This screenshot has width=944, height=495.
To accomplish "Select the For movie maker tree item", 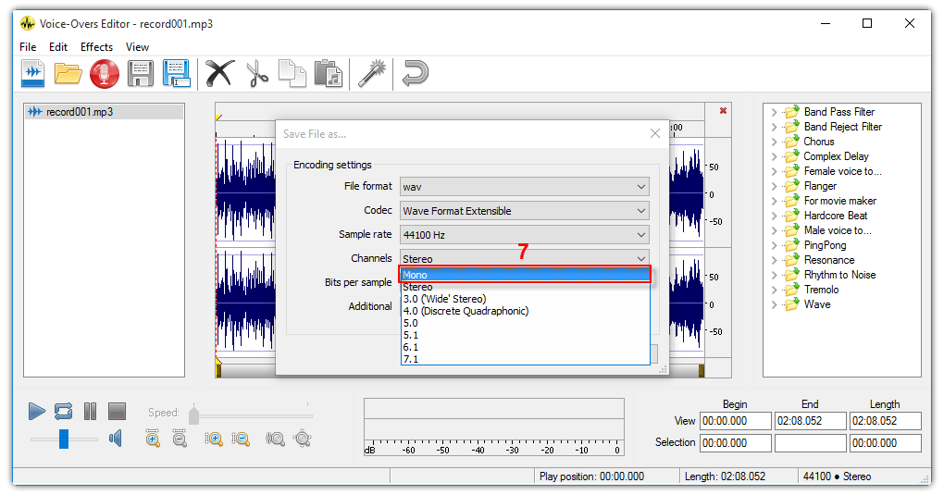I will tap(839, 201).
